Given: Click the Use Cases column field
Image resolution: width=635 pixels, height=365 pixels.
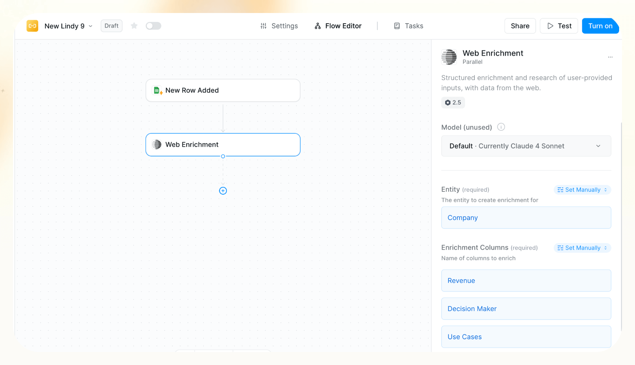Looking at the screenshot, I should pos(526,337).
